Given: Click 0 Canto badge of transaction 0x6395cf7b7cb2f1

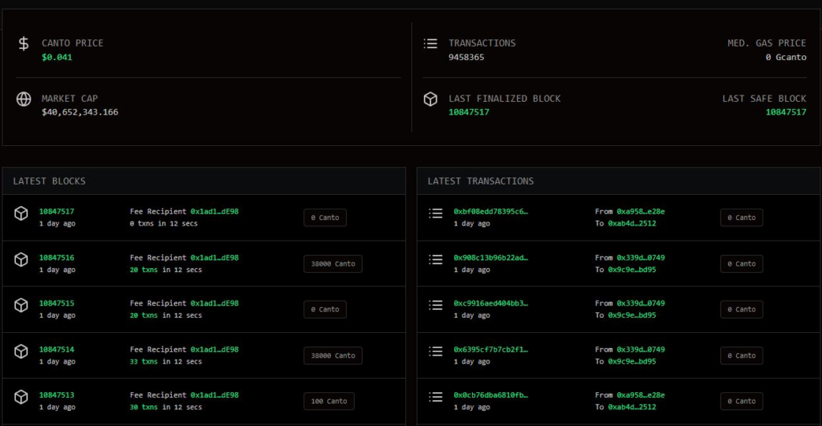Looking at the screenshot, I should point(741,355).
